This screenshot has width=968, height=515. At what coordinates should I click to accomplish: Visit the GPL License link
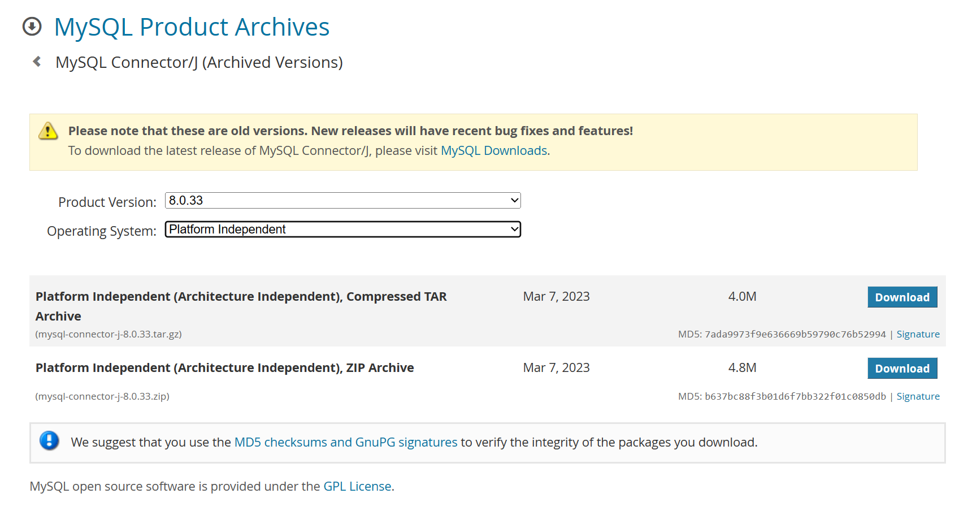click(357, 486)
